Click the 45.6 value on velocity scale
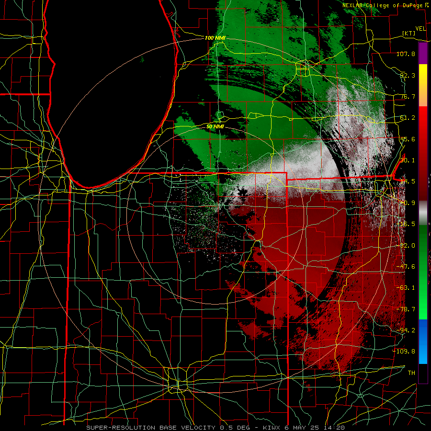This screenshot has width=431, height=431. tap(408, 139)
